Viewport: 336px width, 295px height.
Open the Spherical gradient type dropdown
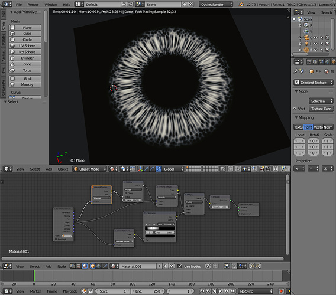click(x=321, y=101)
